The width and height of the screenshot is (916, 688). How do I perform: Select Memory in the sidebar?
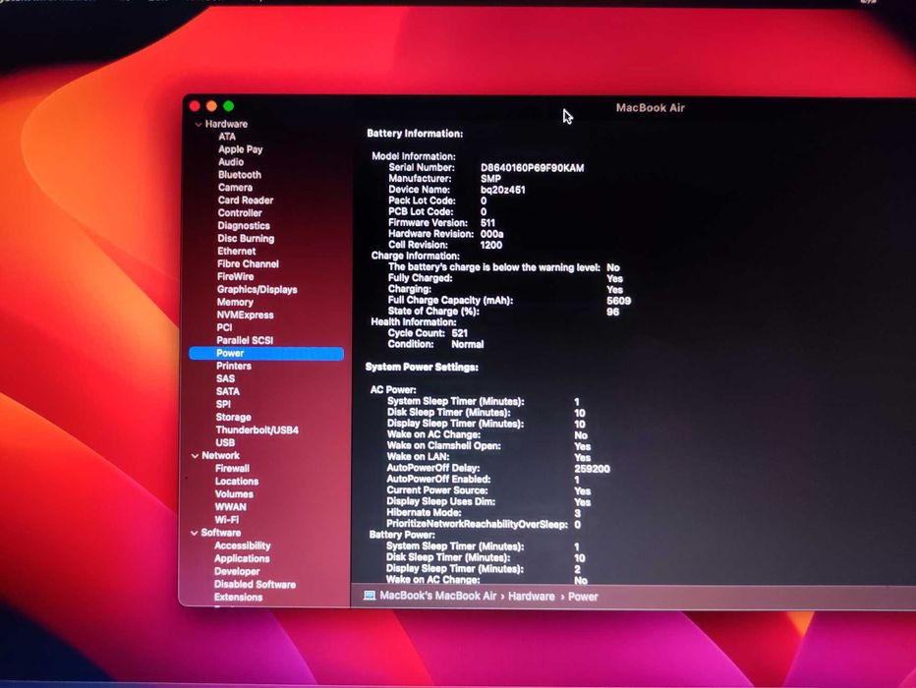(235, 303)
